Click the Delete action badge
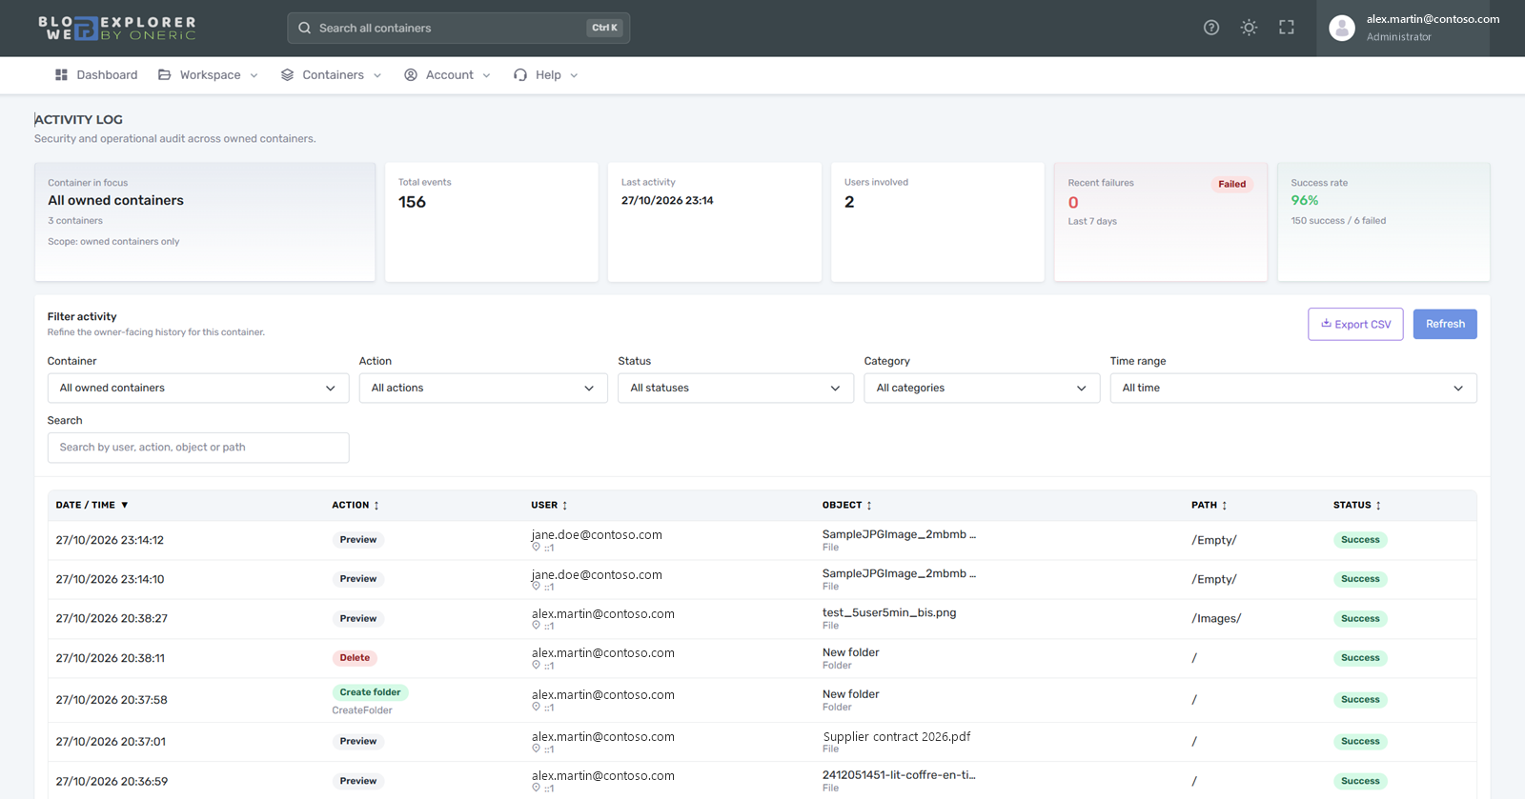1525x799 pixels. click(355, 658)
